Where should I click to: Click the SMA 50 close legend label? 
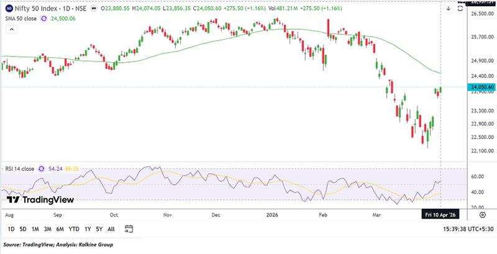[x=19, y=19]
